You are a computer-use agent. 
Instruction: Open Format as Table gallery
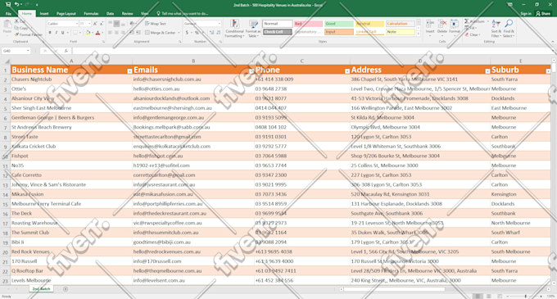tap(253, 29)
